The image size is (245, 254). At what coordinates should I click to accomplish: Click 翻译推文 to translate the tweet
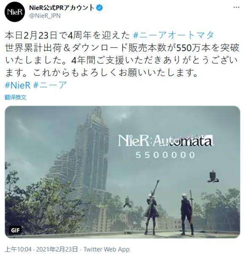tap(16, 97)
